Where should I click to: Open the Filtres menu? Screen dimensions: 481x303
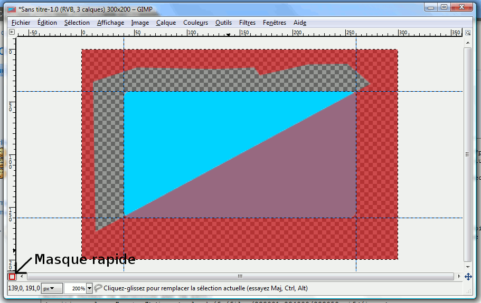(x=247, y=23)
